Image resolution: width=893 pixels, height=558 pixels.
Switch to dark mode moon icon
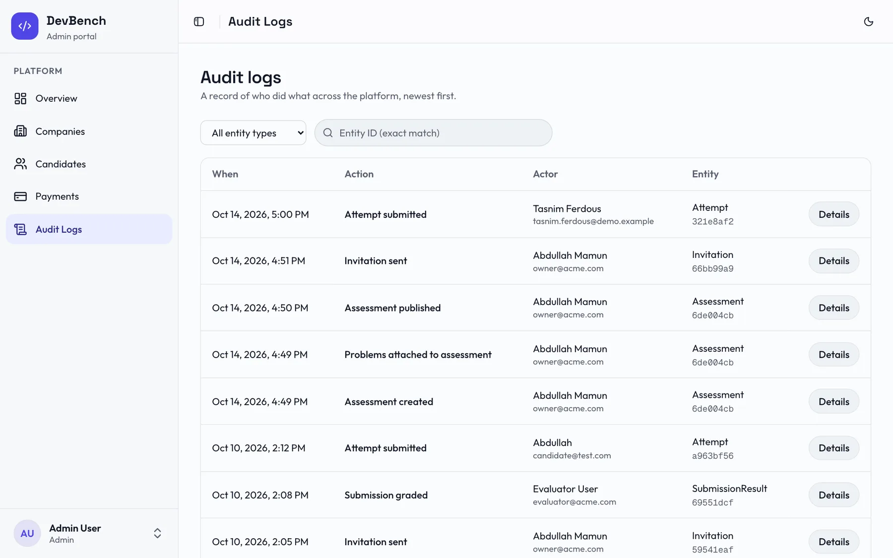click(x=868, y=21)
